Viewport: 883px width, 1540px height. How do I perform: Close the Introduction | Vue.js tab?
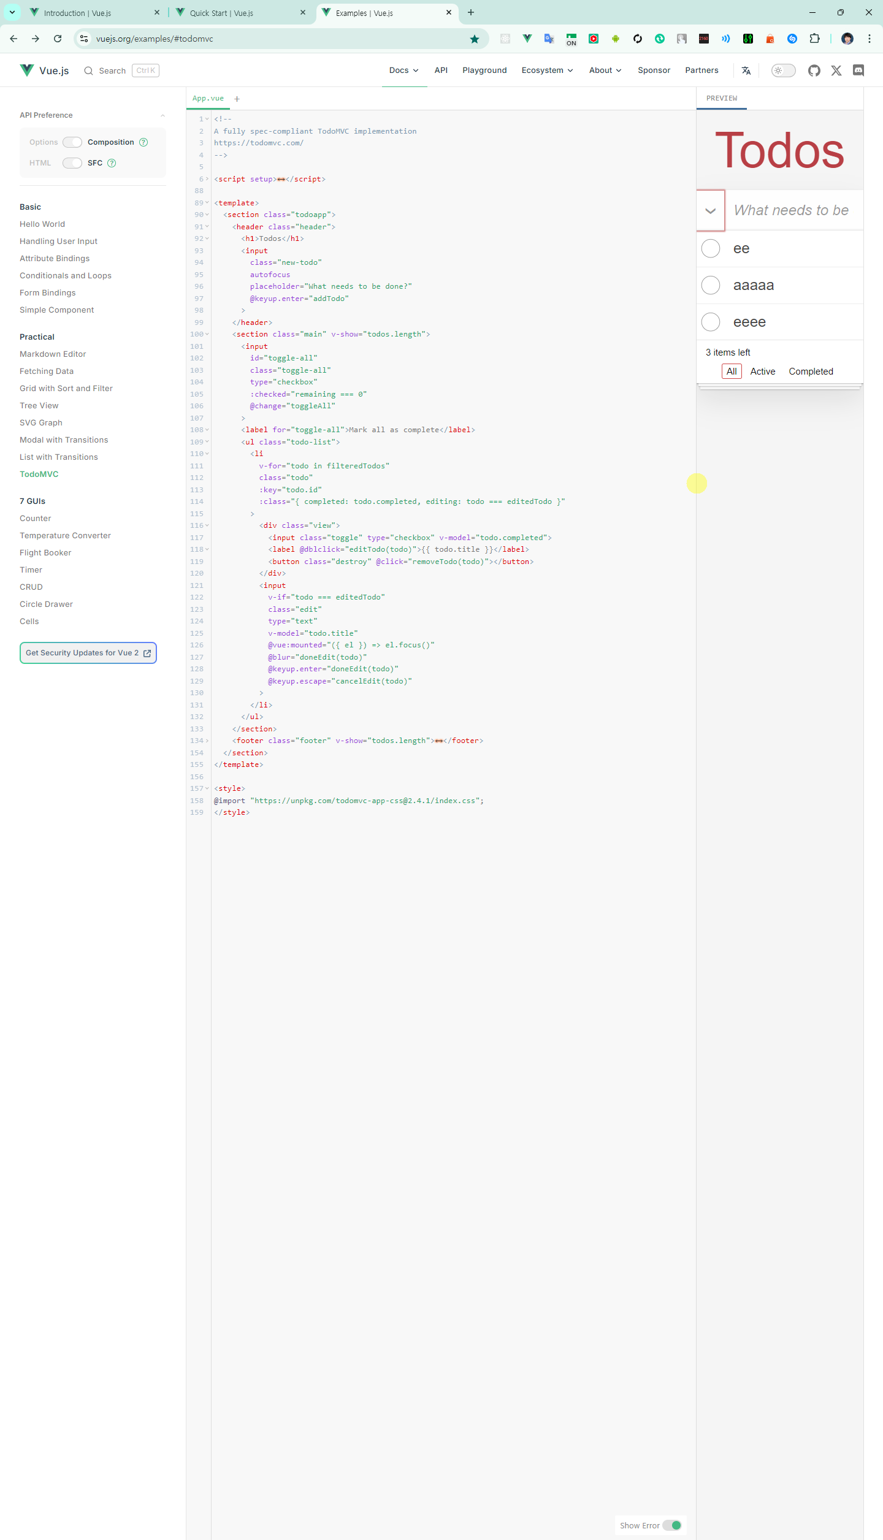pyautogui.click(x=157, y=12)
